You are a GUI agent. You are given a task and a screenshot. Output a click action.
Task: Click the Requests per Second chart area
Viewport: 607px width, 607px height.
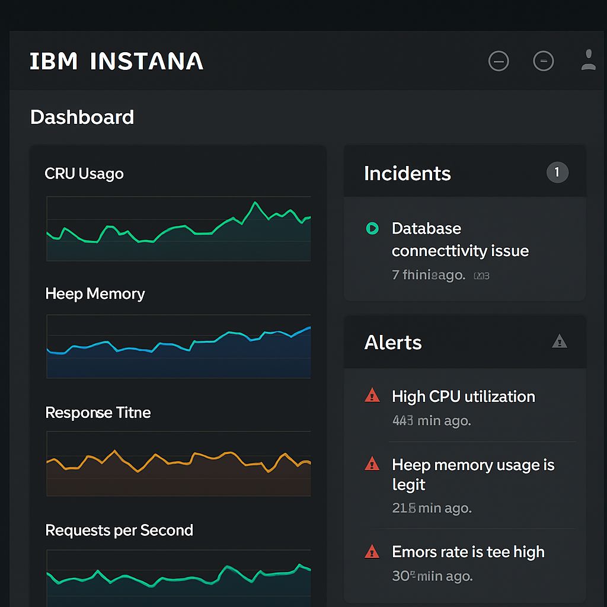178,578
